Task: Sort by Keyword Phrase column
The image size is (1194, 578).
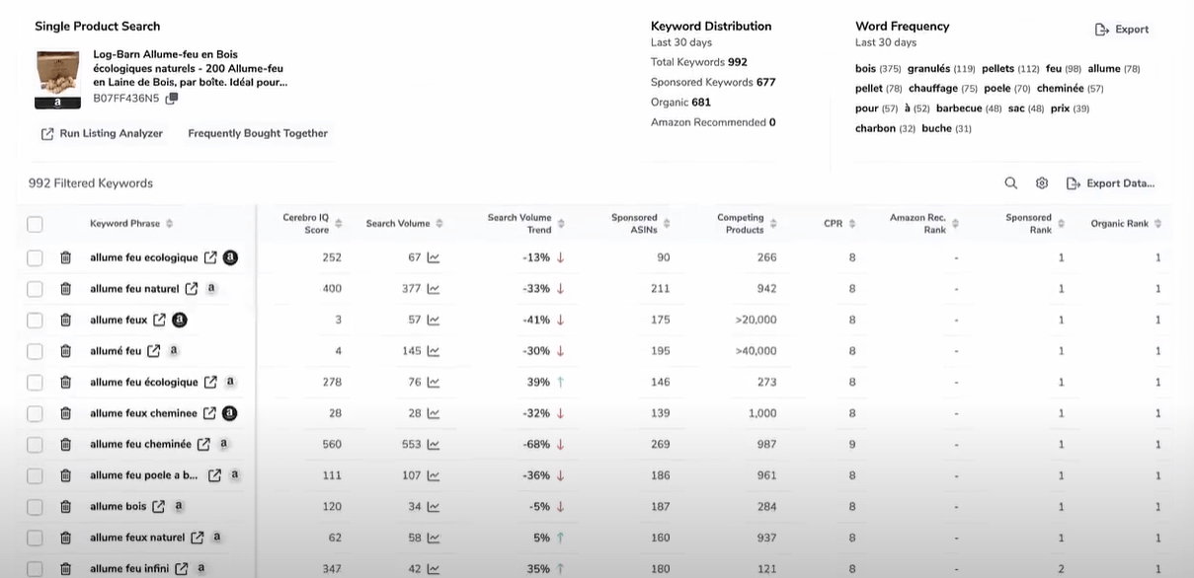Action: pyautogui.click(x=169, y=224)
